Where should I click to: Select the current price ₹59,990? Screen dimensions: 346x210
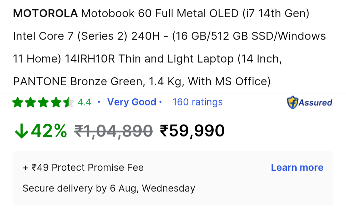(192, 130)
